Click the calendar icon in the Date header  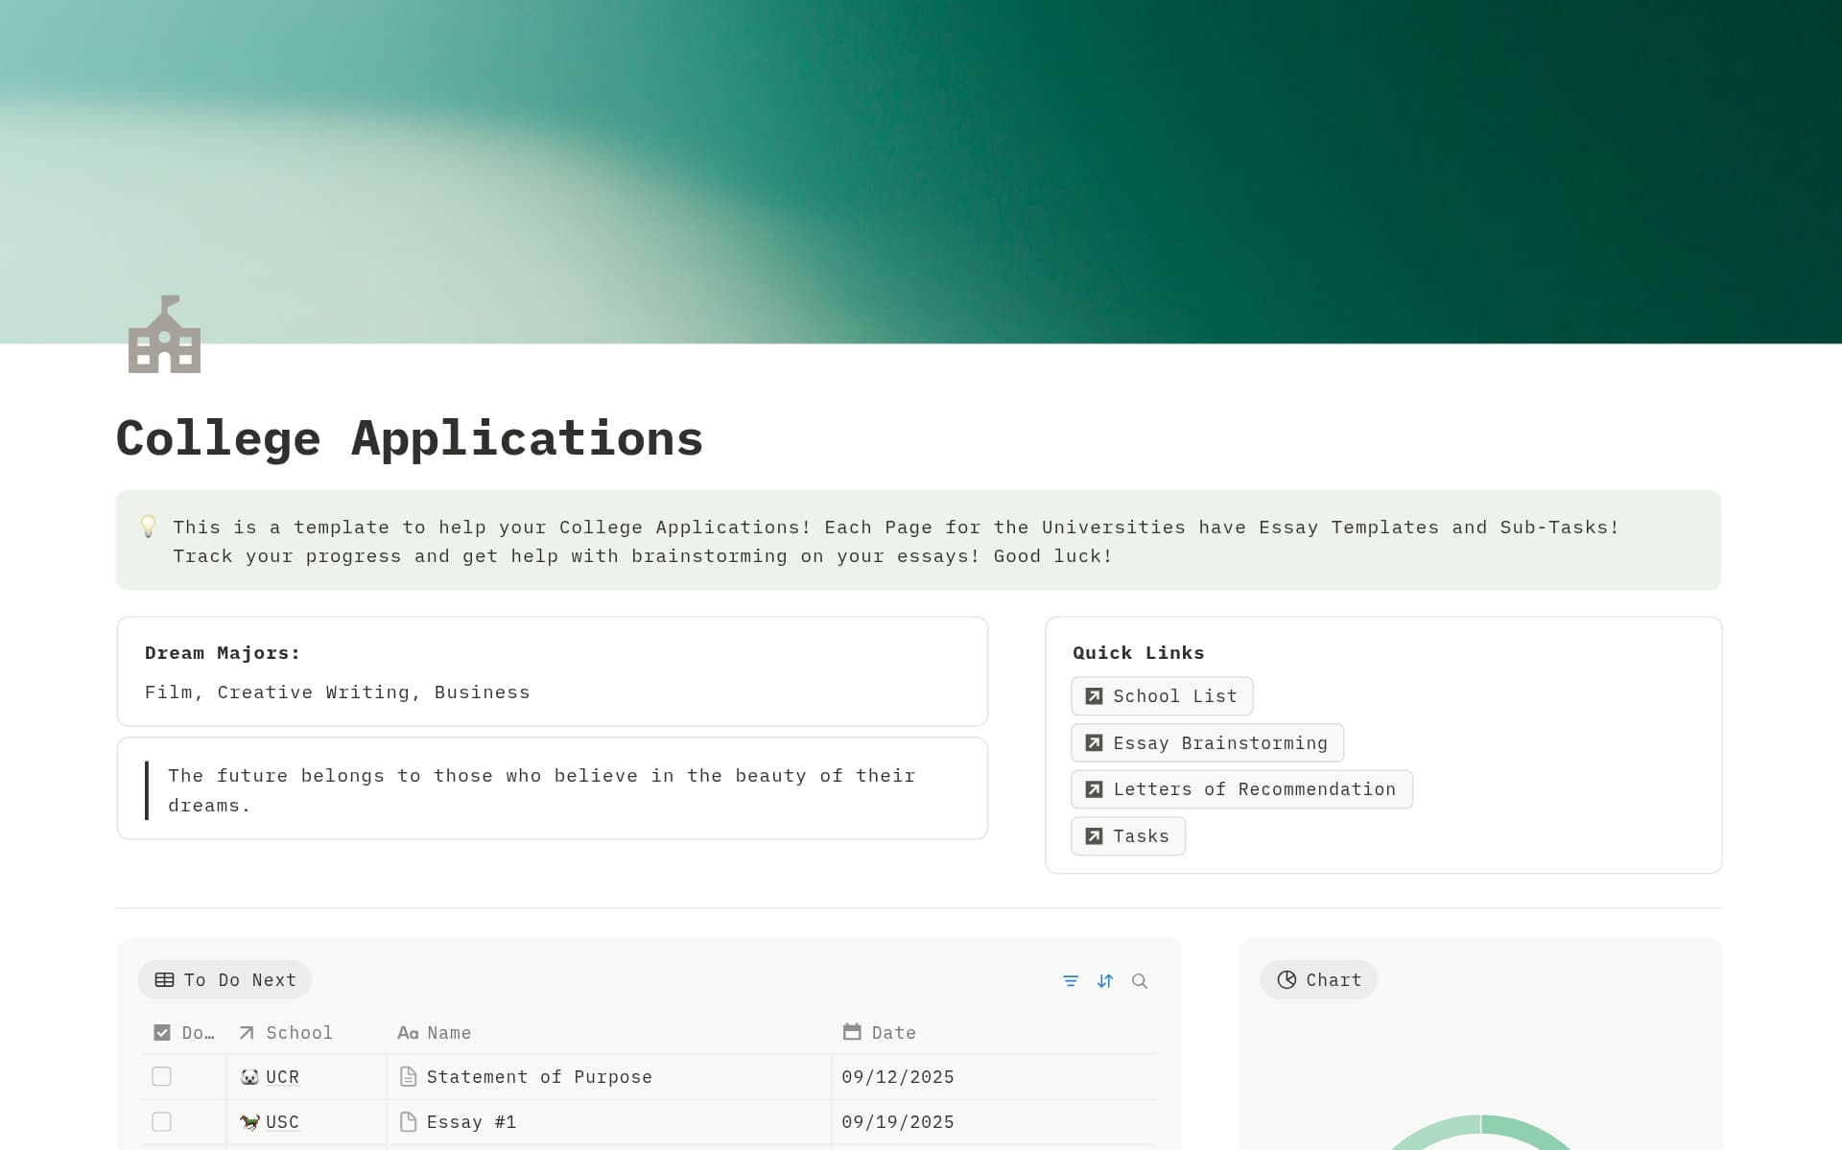coord(852,1032)
